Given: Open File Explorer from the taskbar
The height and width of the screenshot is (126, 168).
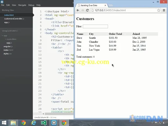Looking at the screenshot, I should (x=13, y=123).
